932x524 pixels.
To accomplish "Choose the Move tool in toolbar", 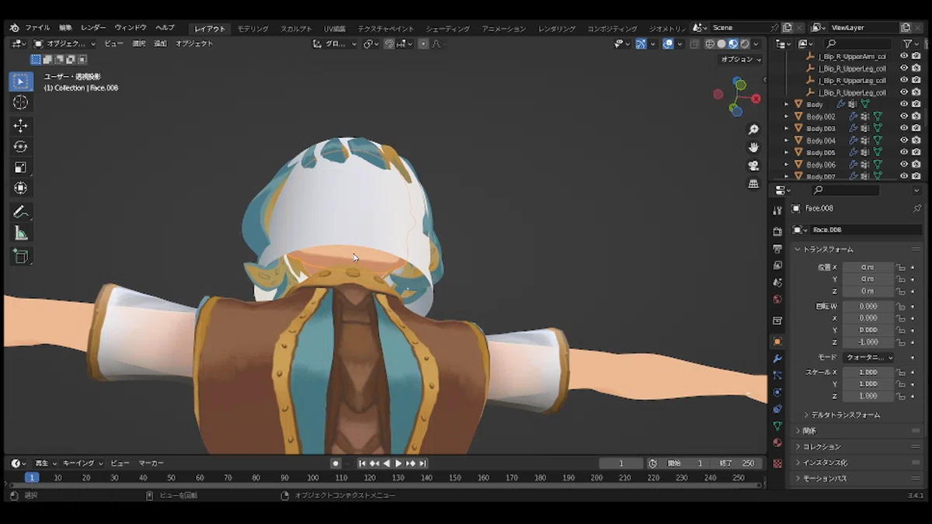I will coord(21,126).
